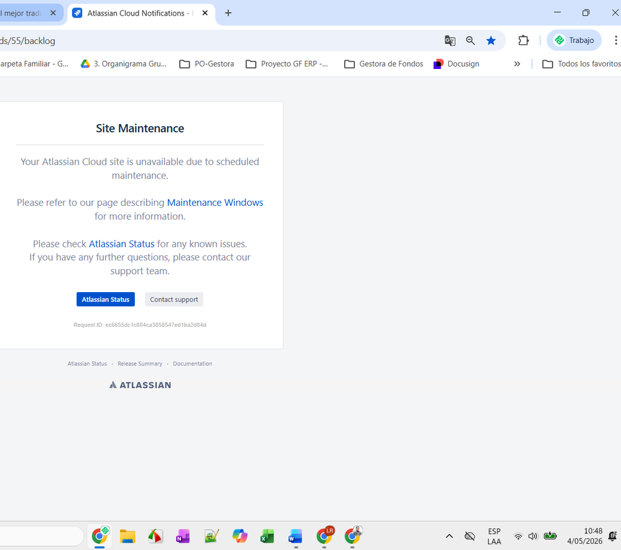Open Chrome's three-dot menu
The height and width of the screenshot is (550, 621).
(615, 40)
